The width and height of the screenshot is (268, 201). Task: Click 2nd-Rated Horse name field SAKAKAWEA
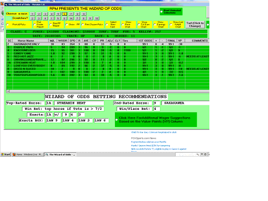[x=186, y=103]
